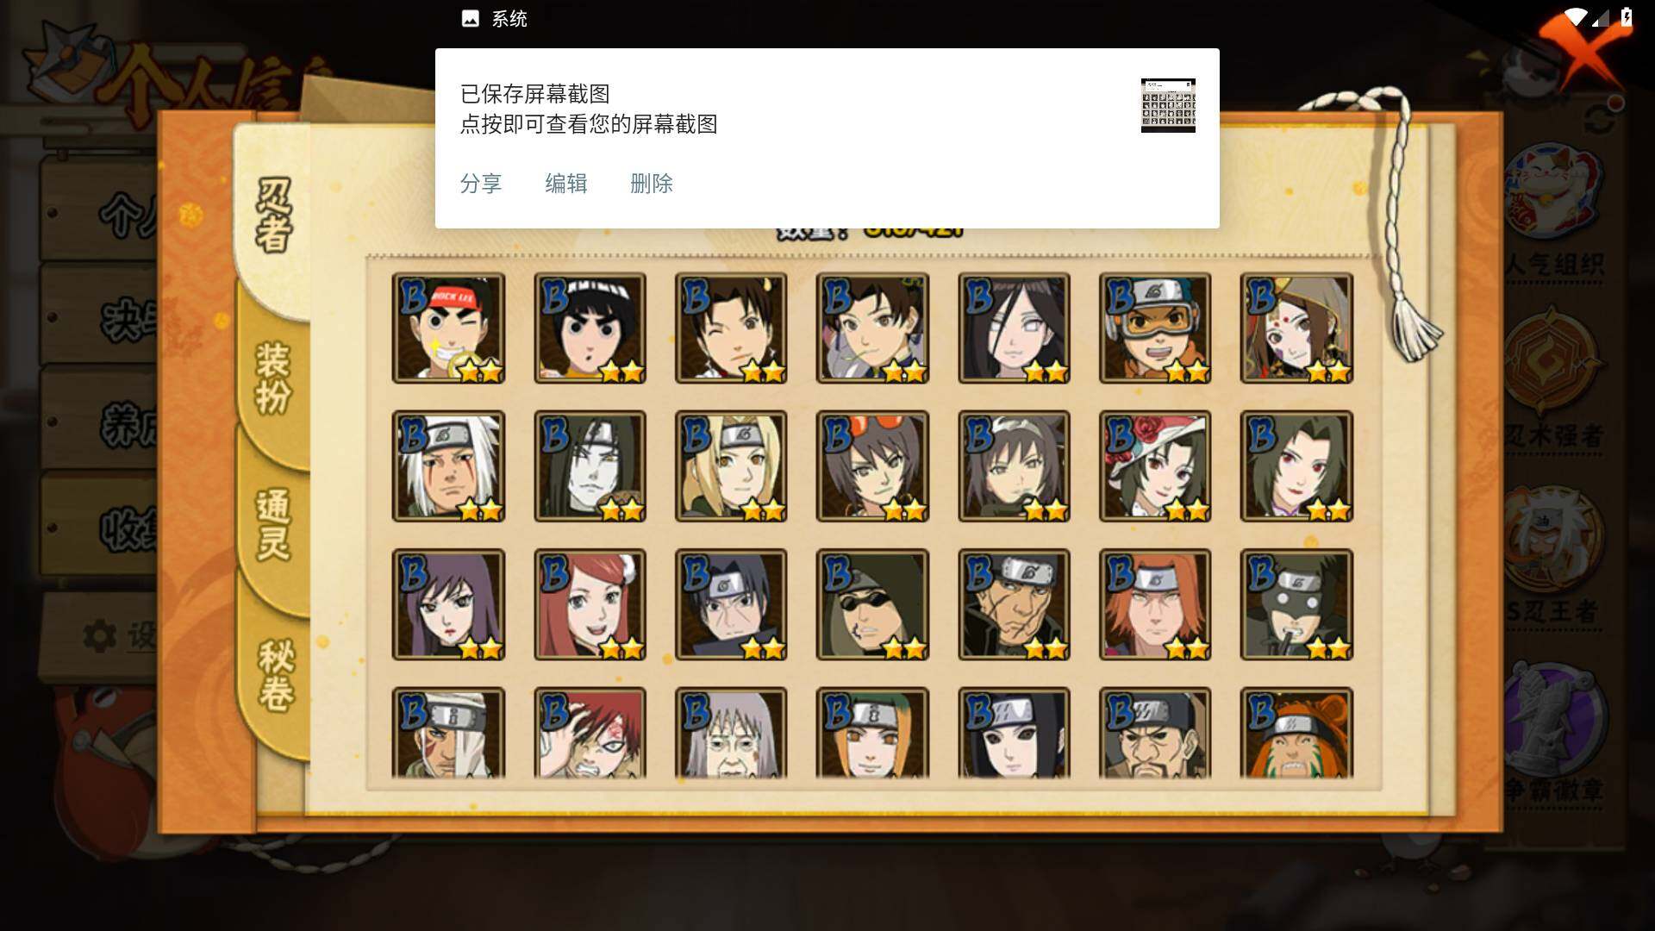The width and height of the screenshot is (1655, 931).
Task: Select Tsunade blonde ninja card
Action: click(731, 466)
